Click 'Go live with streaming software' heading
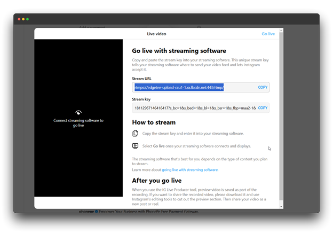Image resolution: width=333 pixels, height=233 pixels. (179, 51)
